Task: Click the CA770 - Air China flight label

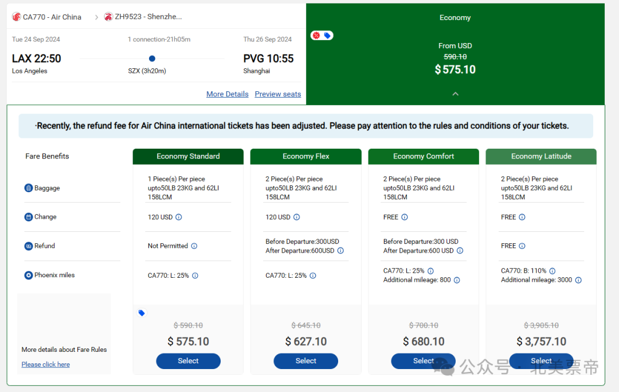Action: tap(52, 17)
